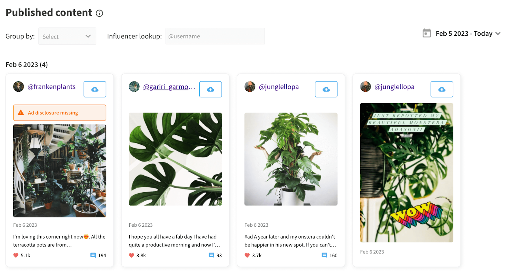Image resolution: width=516 pixels, height=274 pixels.
Task: Click the heart icon showing 5.1k likes
Action: (15, 255)
